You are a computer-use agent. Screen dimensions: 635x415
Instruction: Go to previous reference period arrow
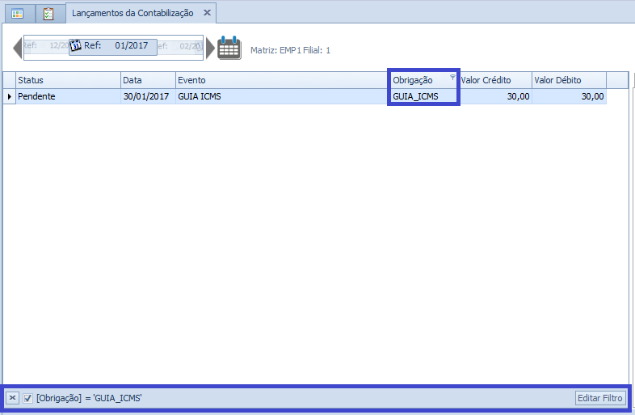18,48
